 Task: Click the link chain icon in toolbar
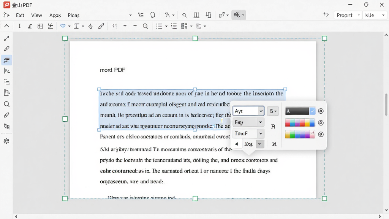coord(101,26)
